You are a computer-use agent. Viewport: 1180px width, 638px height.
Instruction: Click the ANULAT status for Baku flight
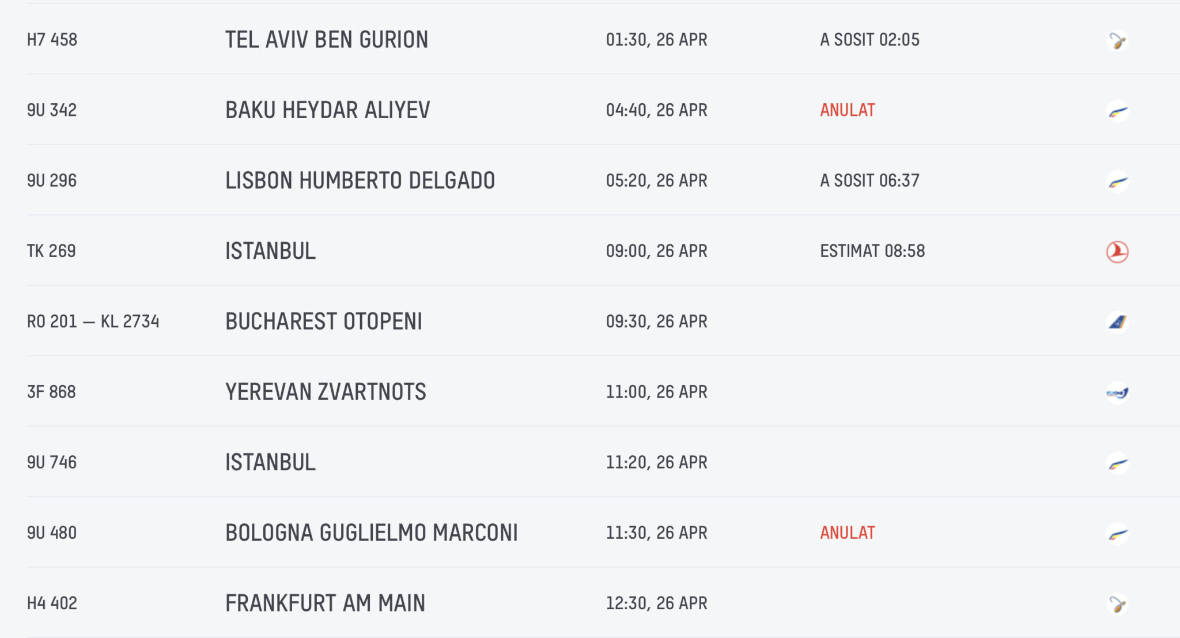point(848,110)
